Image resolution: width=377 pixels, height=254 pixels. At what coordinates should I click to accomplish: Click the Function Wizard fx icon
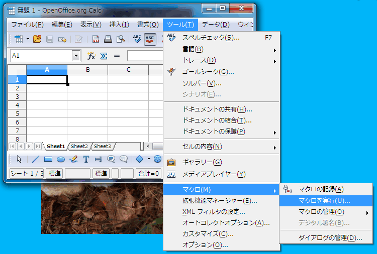(x=91, y=56)
